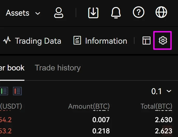Image resolution: width=178 pixels, height=137 pixels.
Task: Click the Amount(BTC) column header
Action: 89,106
